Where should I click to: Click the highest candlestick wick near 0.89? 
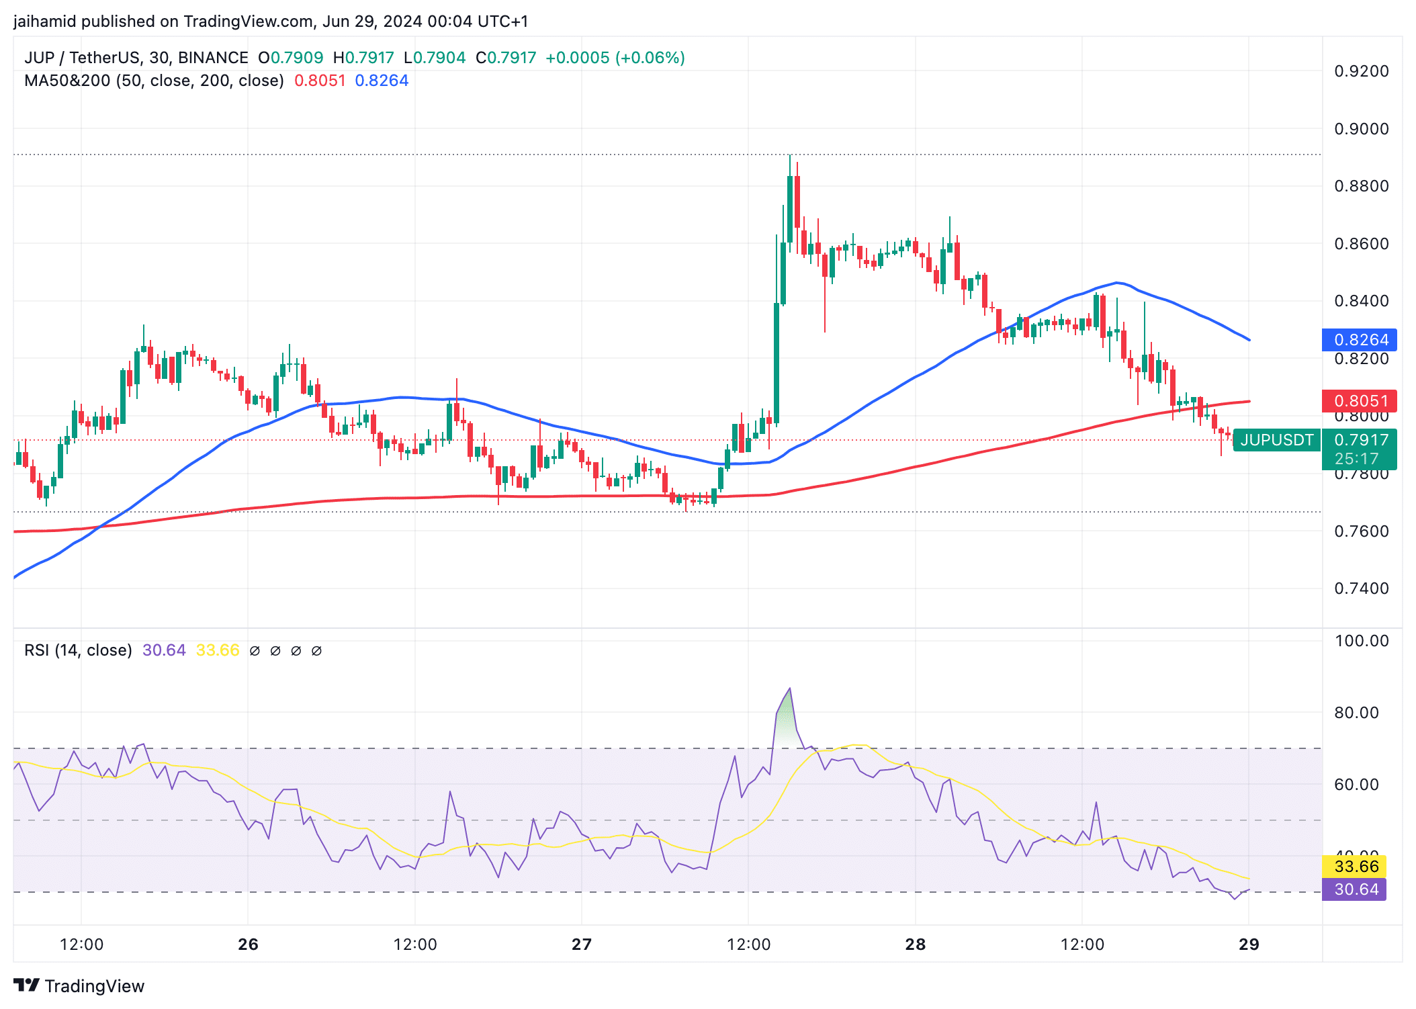[x=790, y=165]
